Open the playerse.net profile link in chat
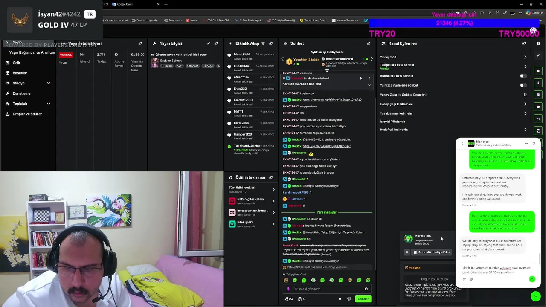 [x=332, y=100]
